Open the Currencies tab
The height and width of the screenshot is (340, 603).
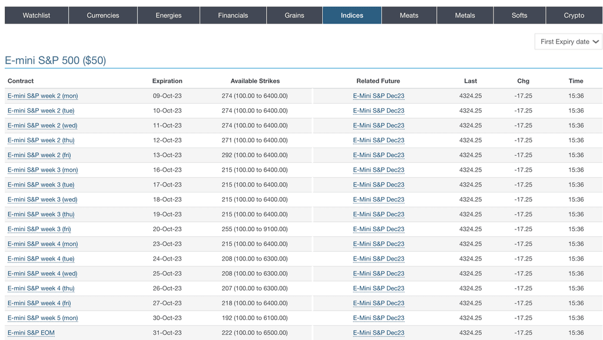103,15
